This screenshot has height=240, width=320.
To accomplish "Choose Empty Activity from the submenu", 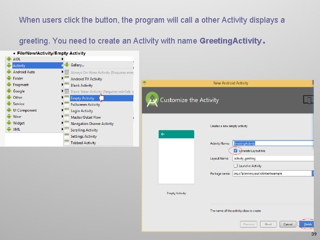I will (x=99, y=98).
